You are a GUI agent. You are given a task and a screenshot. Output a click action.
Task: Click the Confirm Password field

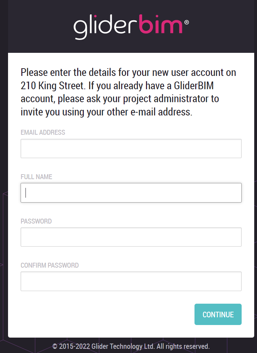point(131,281)
